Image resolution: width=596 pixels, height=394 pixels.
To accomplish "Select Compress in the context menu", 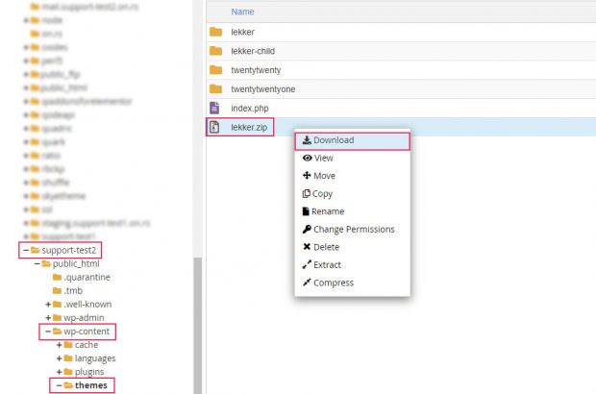I will pyautogui.click(x=333, y=283).
